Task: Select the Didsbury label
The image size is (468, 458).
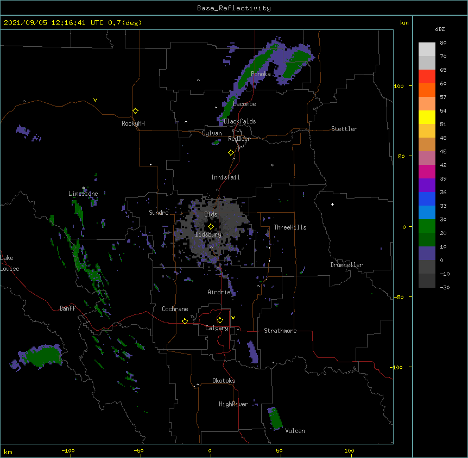Action: coord(208,234)
